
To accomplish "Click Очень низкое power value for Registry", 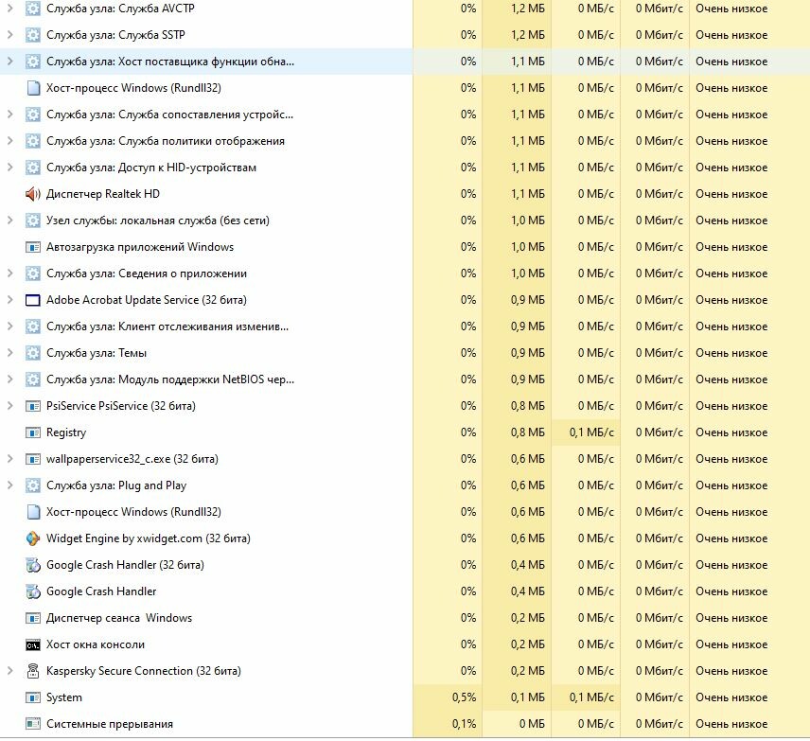I will (x=731, y=432).
